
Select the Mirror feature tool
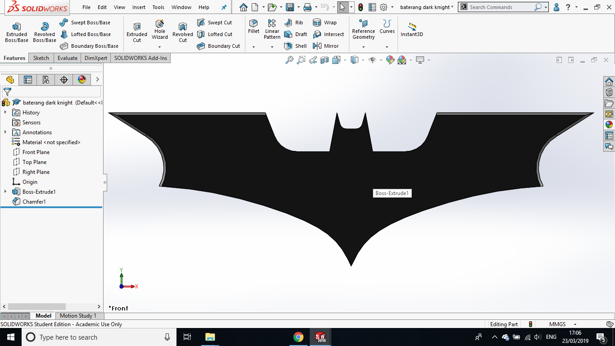[x=326, y=46]
